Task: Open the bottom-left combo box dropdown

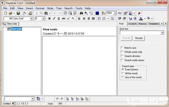Action: (x=32, y=99)
